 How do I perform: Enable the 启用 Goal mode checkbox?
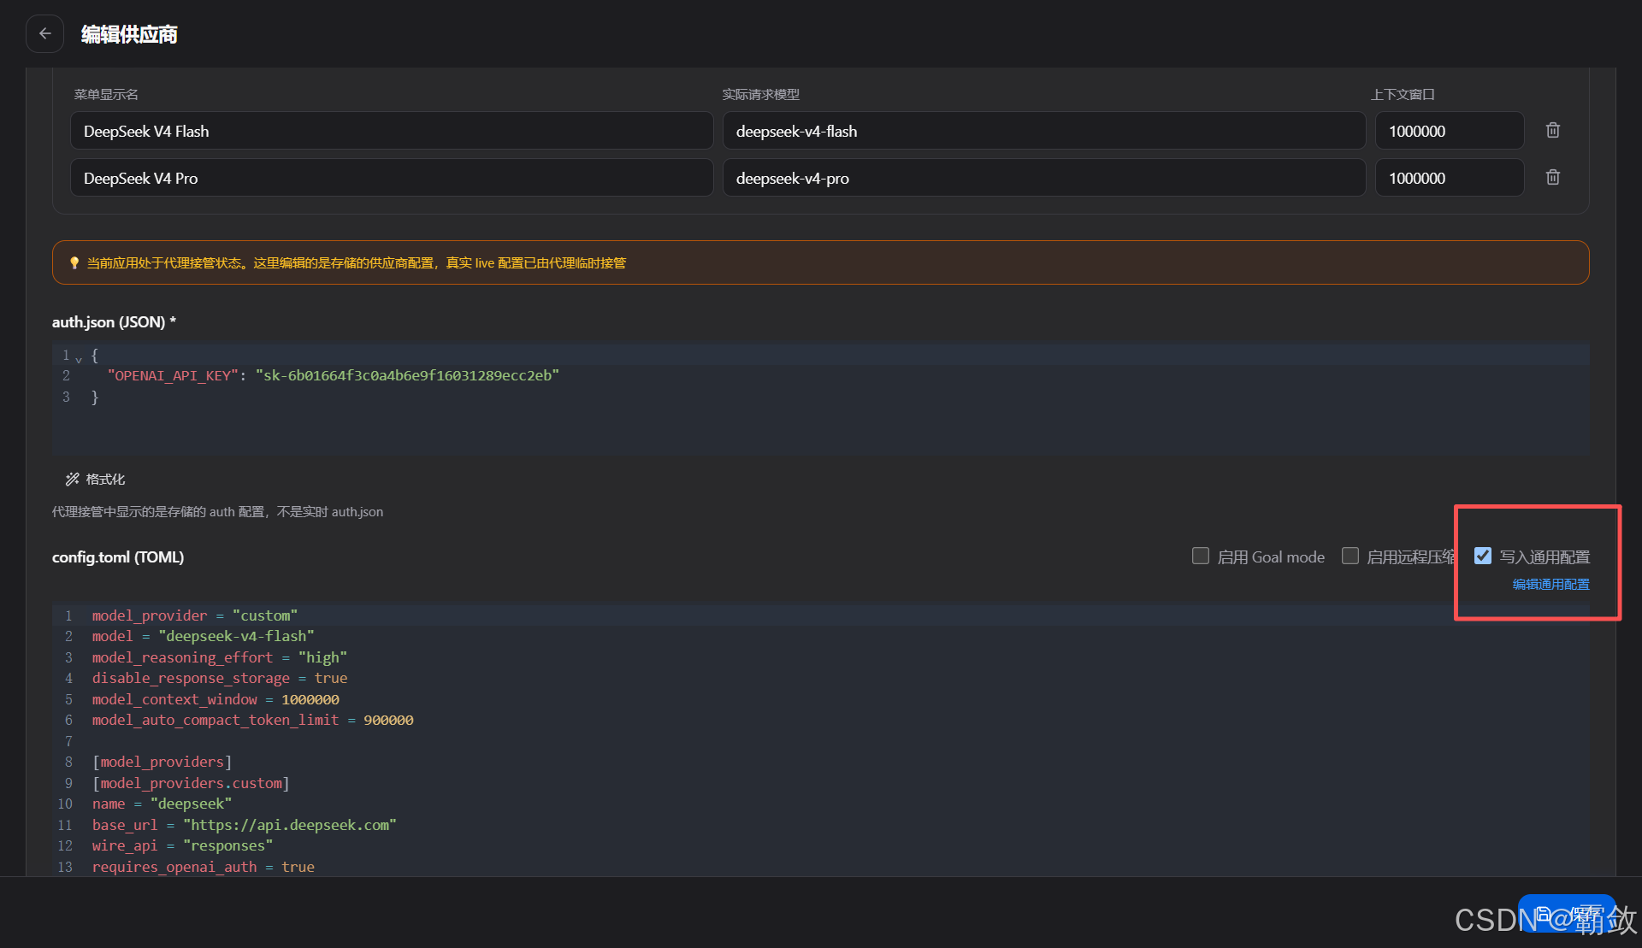tap(1201, 556)
